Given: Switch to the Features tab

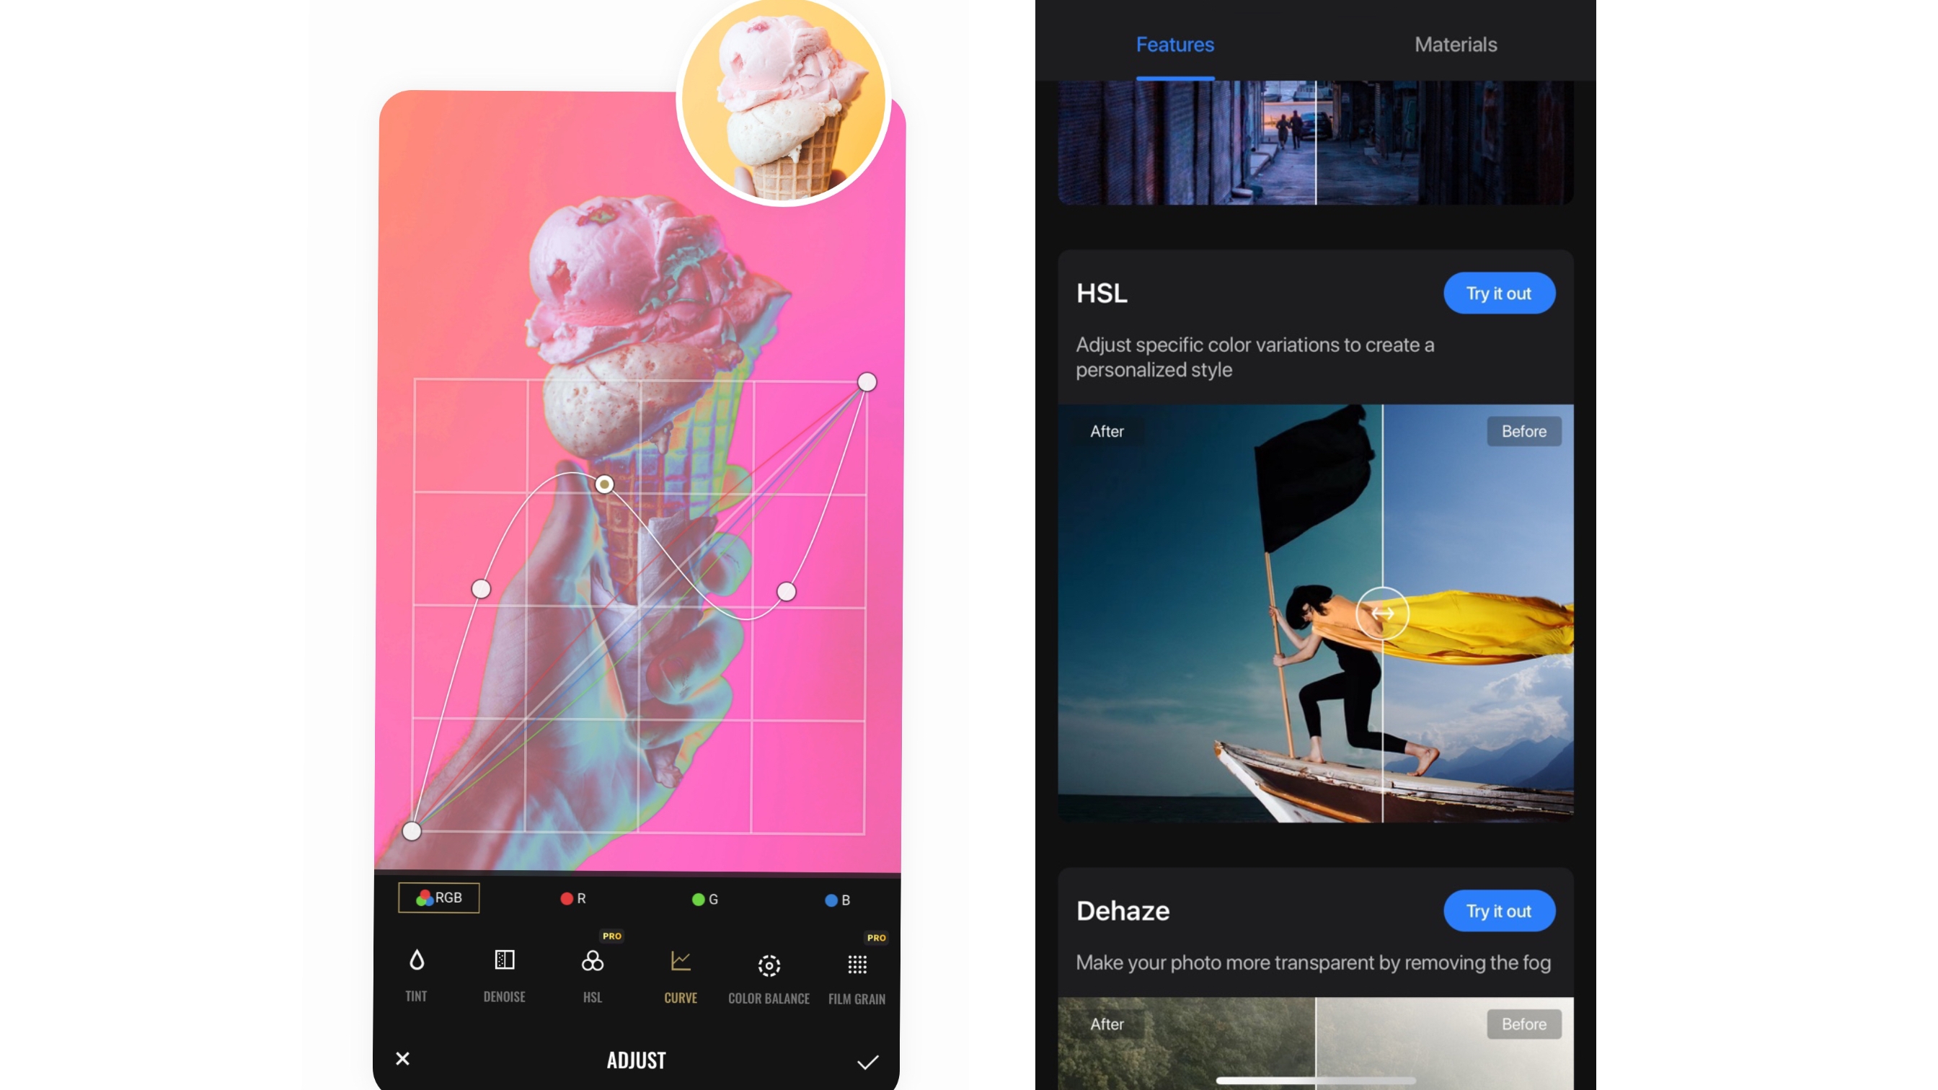Looking at the screenshot, I should pos(1174,44).
